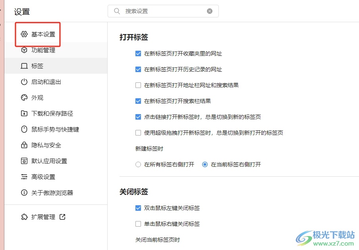This screenshot has width=359, height=250.
Task: Open the 基本设置 menu item
Action: tap(43, 34)
